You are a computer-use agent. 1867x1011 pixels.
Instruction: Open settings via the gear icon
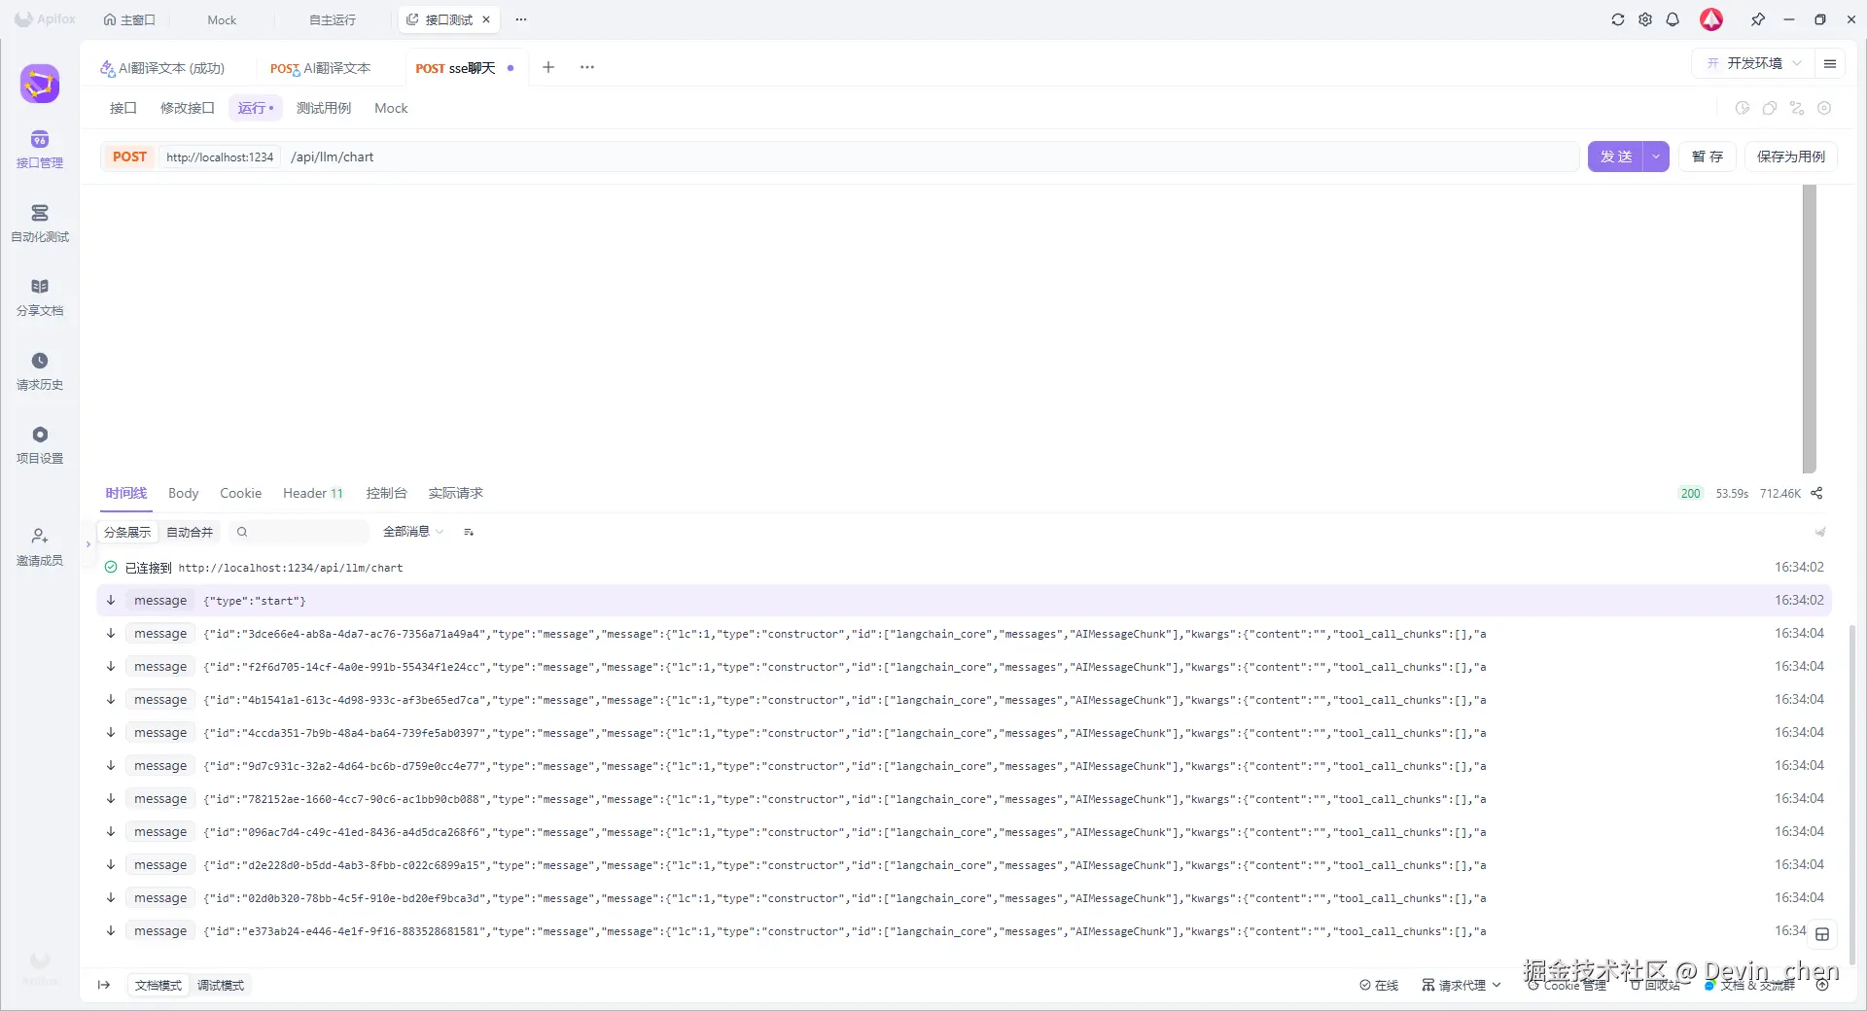click(1645, 19)
